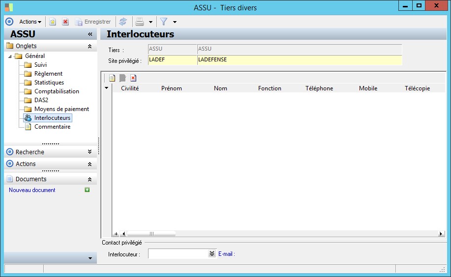451x277 pixels.
Task: Click the delete interlocuteur grid icon
Action: coord(133,78)
